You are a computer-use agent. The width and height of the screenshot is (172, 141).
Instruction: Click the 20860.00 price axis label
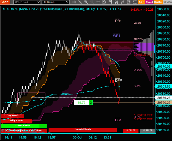(x=164, y=9)
